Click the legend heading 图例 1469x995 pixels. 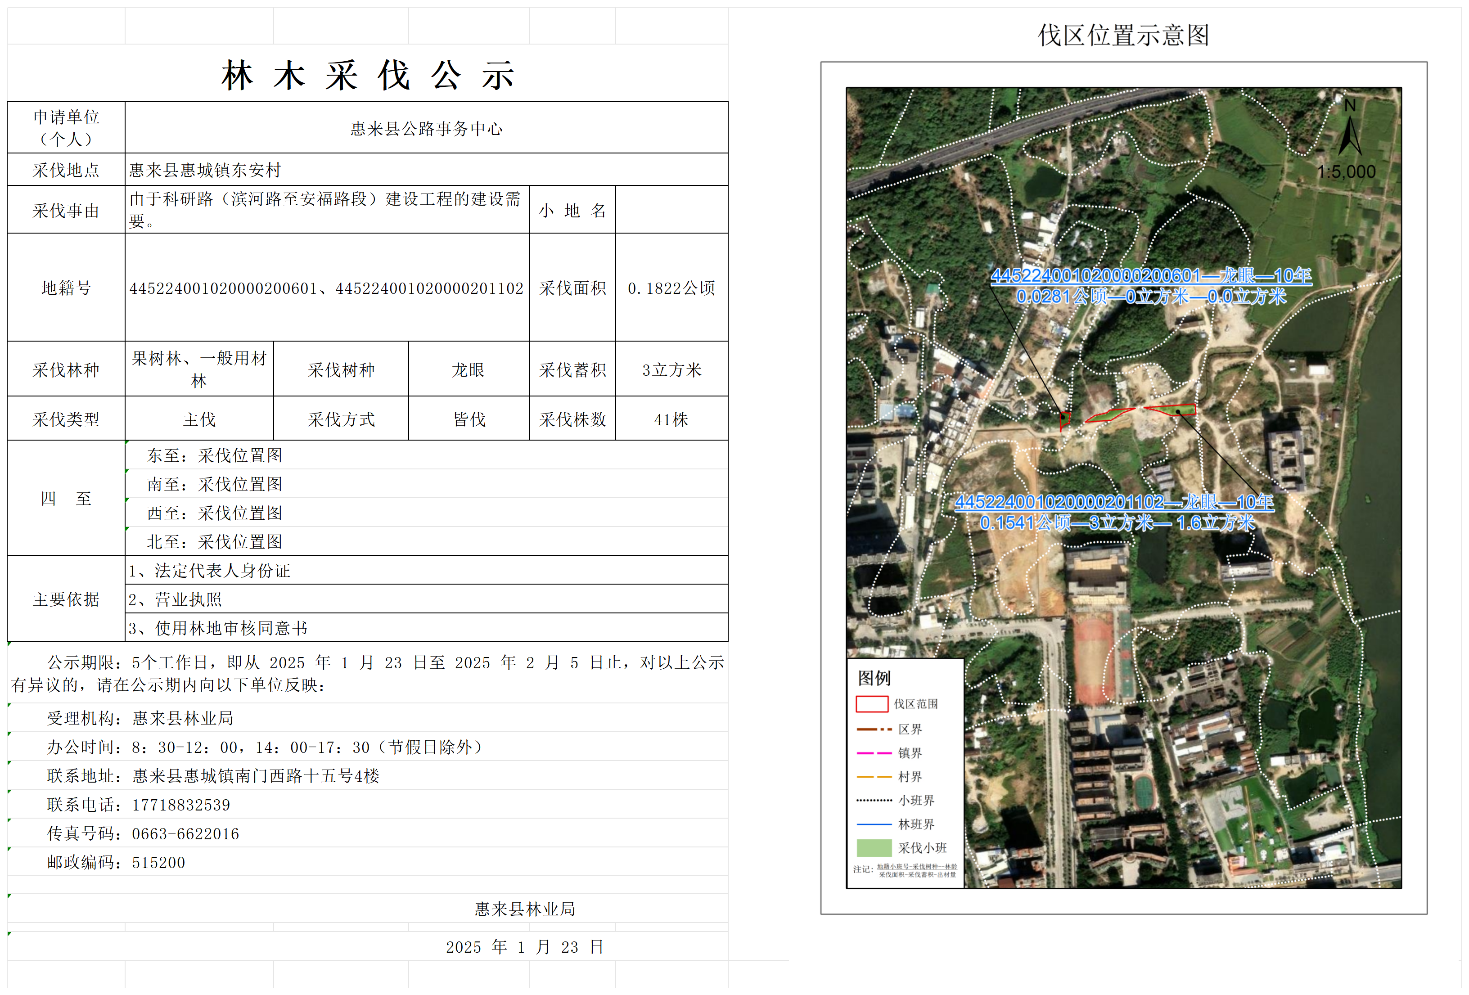(874, 678)
